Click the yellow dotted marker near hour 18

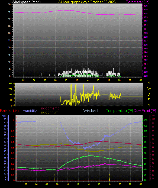pyautogui.click(x=109, y=177)
